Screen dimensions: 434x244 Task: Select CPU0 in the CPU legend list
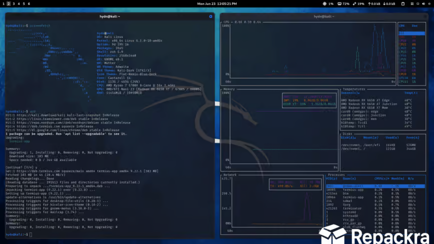tap(407, 40)
